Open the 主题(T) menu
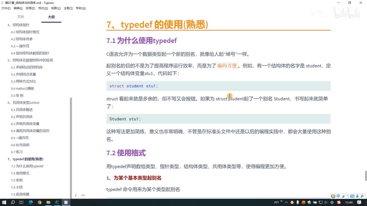Screen dimensions: 367x206 tap(68, 8)
